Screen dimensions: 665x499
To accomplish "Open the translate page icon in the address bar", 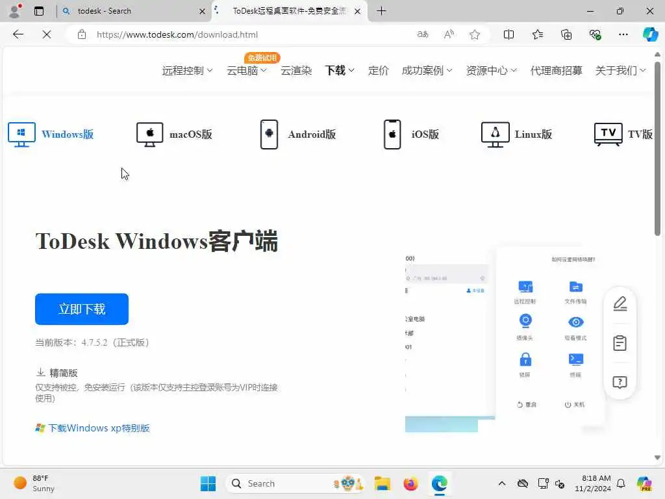I will [422, 34].
